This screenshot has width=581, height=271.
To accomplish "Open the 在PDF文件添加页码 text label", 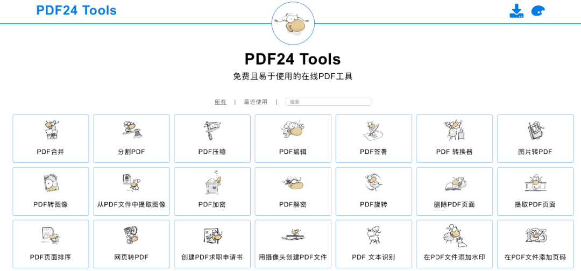I will tap(535, 257).
